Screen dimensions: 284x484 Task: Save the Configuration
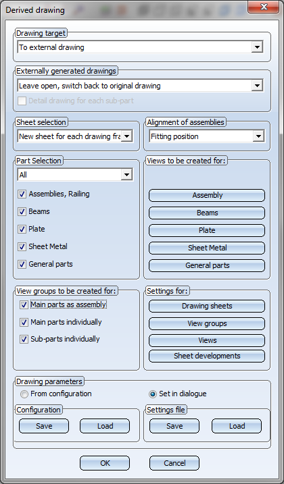(x=44, y=426)
